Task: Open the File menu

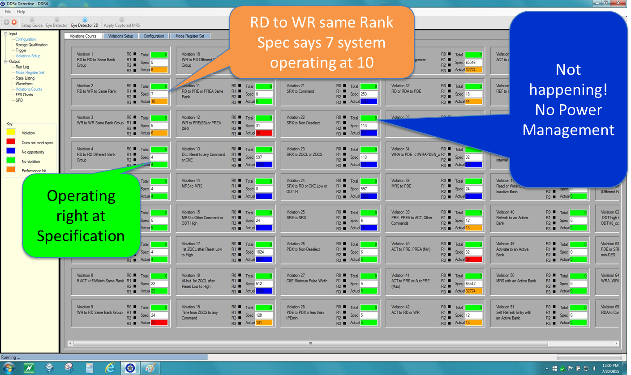Action: pos(8,12)
